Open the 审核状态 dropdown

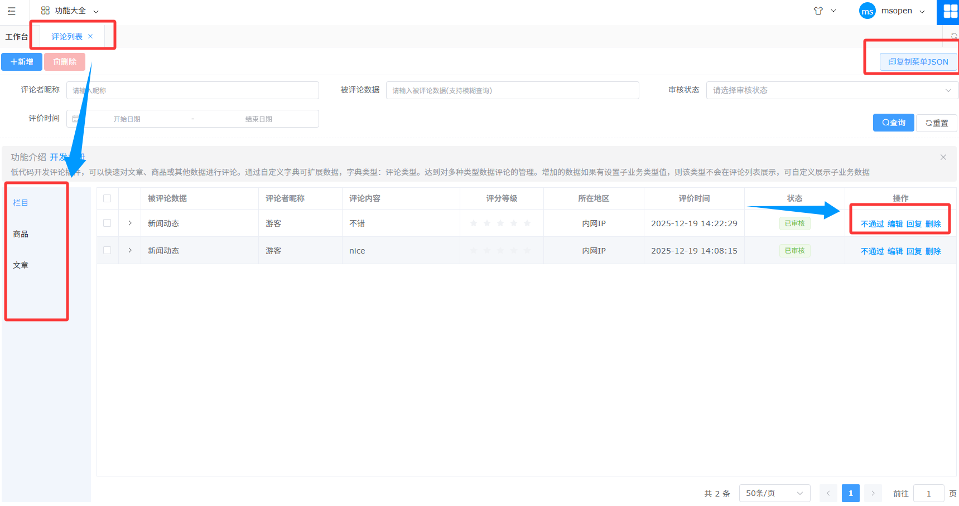coord(832,90)
